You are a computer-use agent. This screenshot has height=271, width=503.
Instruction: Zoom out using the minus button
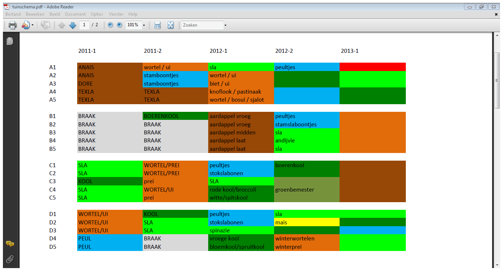110,25
